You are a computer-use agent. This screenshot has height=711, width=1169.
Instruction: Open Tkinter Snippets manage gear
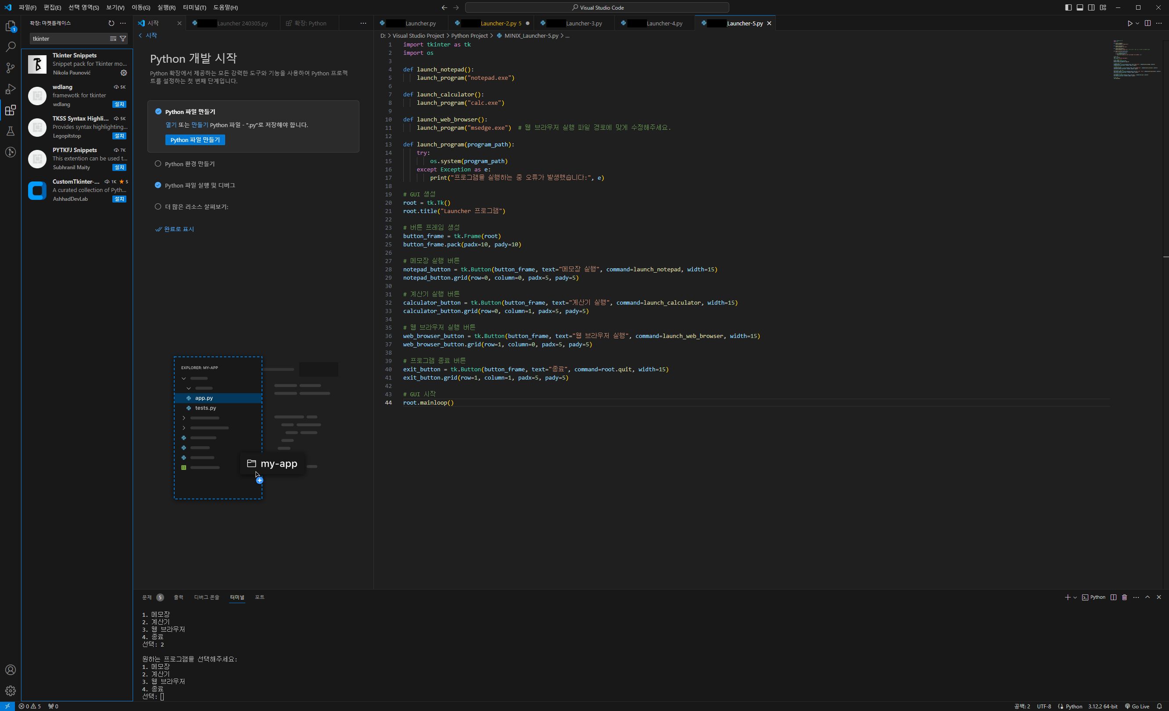click(x=123, y=73)
